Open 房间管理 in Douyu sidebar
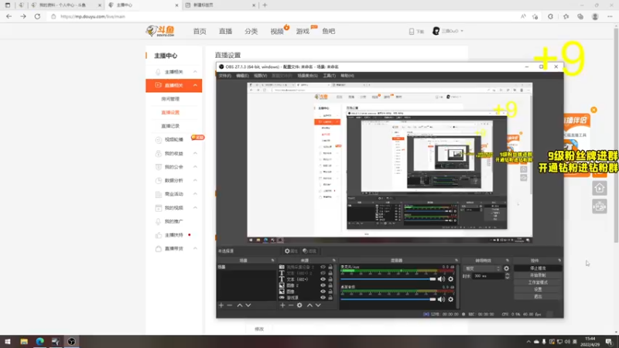This screenshot has height=348, width=619. (x=170, y=99)
